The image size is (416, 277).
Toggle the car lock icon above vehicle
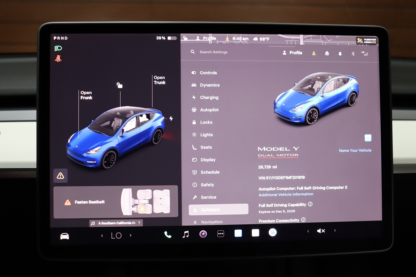[x=119, y=85]
